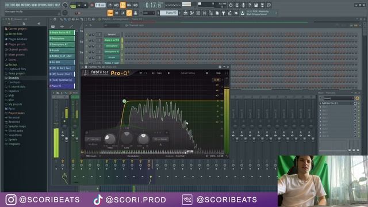Image resolution: width=368 pixels, height=207 pixels.
Task: Click the play button in transport
Action: click(x=79, y=5)
